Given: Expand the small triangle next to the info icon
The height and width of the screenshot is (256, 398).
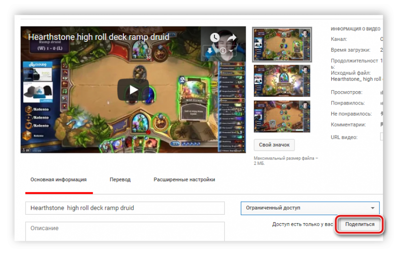Looking at the screenshot, I should (231, 51).
